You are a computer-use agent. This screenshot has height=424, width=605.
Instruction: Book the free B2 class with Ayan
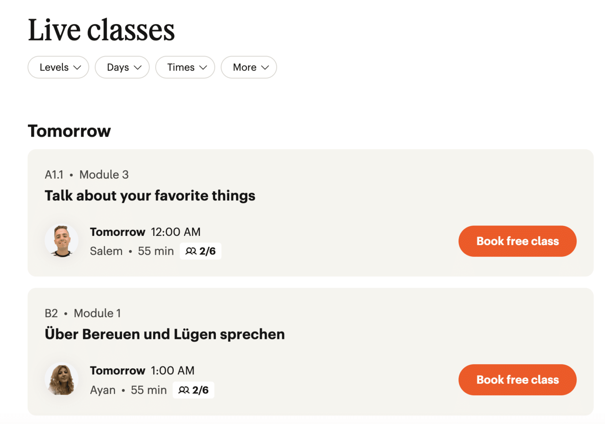pyautogui.click(x=517, y=380)
